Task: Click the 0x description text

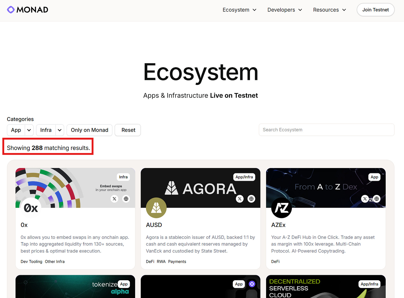Action: (x=75, y=244)
